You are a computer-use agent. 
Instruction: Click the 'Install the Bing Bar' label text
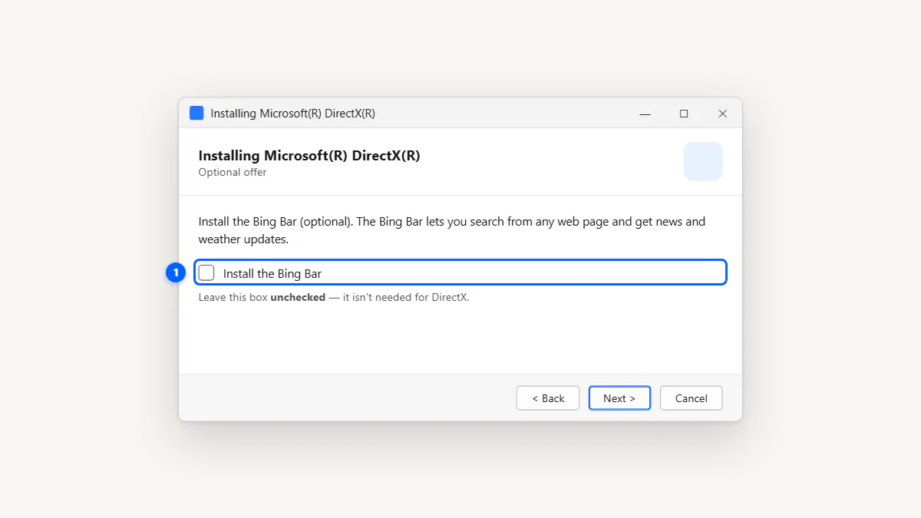coord(272,273)
